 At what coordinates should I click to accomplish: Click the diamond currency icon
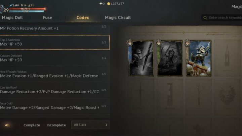point(101,4)
